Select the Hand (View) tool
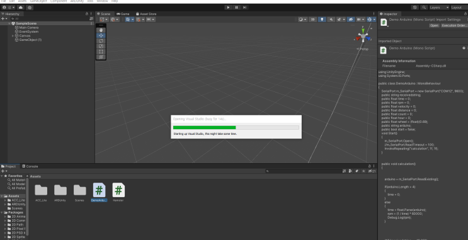 coord(101,30)
